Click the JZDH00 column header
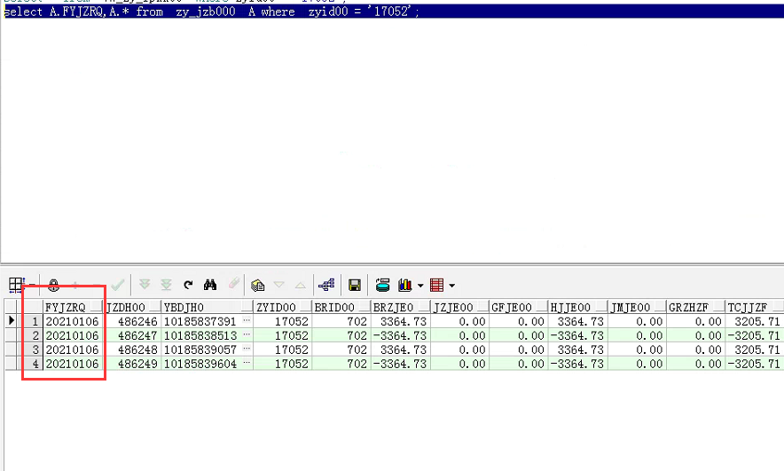The image size is (784, 471). pyautogui.click(x=132, y=307)
